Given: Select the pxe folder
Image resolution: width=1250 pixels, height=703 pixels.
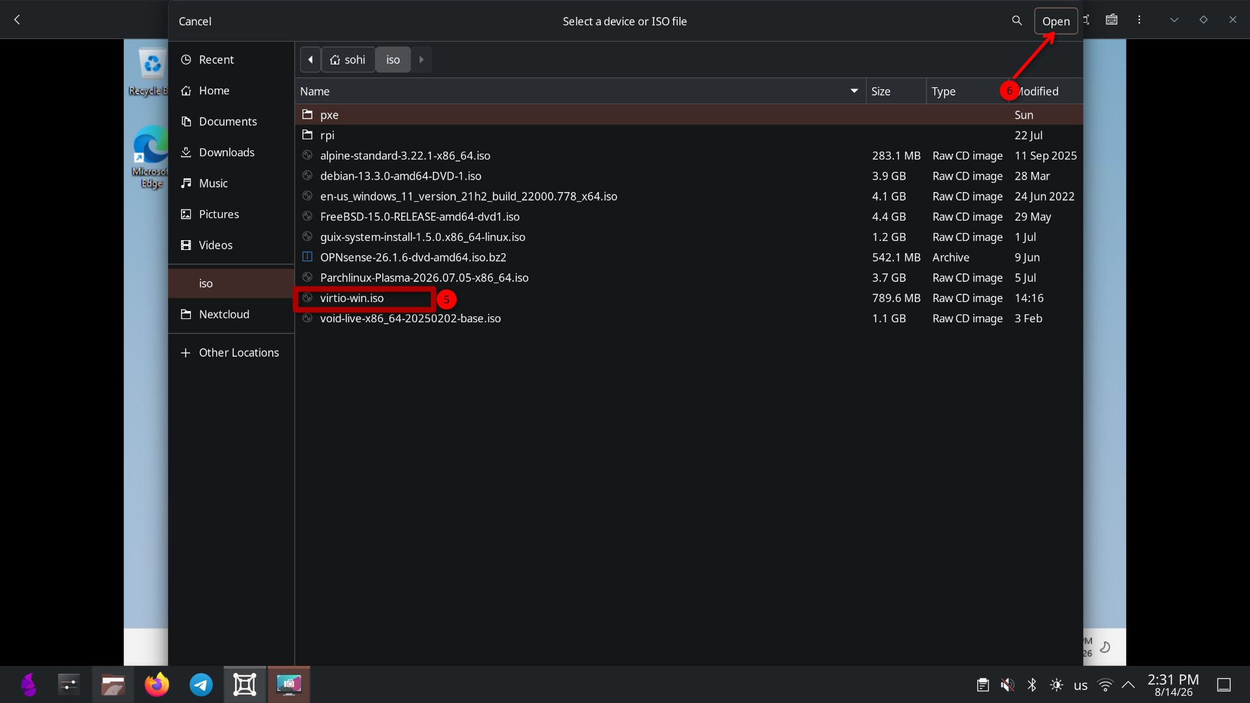Looking at the screenshot, I should pyautogui.click(x=689, y=115).
